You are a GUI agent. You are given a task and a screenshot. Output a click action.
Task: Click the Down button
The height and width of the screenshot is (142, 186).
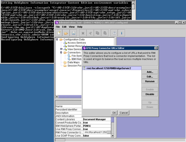[x=150, y=107]
